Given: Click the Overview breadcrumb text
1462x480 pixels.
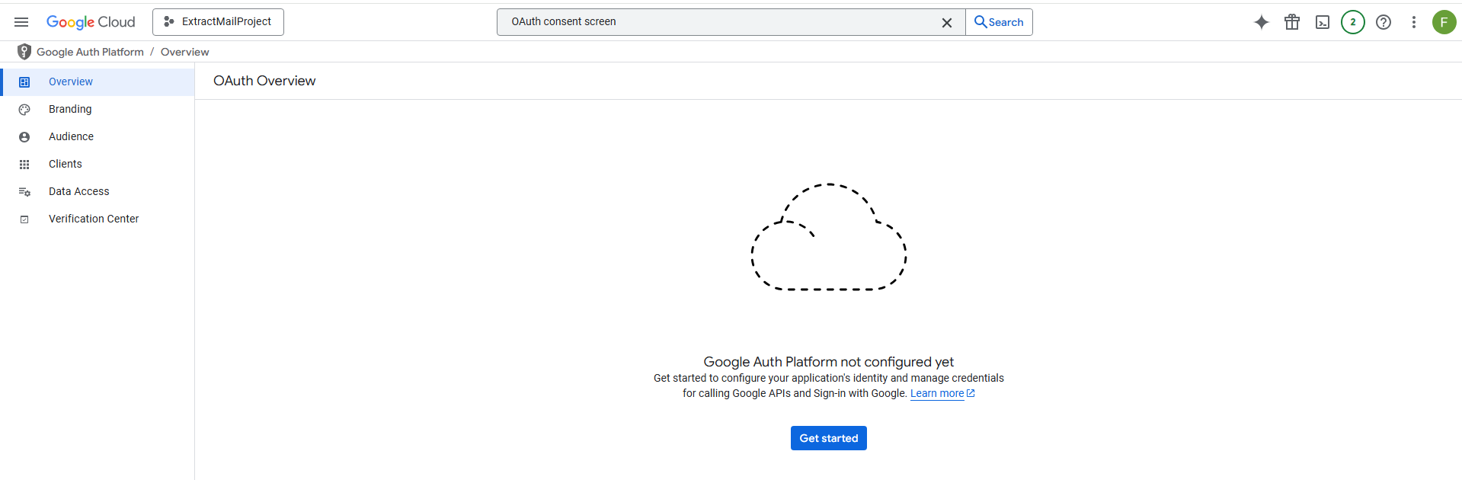Looking at the screenshot, I should click(184, 52).
